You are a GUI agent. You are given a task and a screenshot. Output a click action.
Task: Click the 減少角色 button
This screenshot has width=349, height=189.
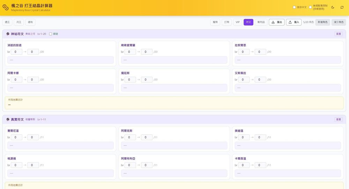pos(339,22)
